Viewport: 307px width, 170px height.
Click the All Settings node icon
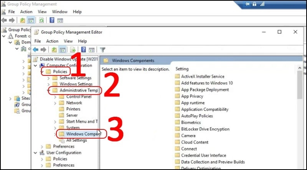[x=62, y=140]
